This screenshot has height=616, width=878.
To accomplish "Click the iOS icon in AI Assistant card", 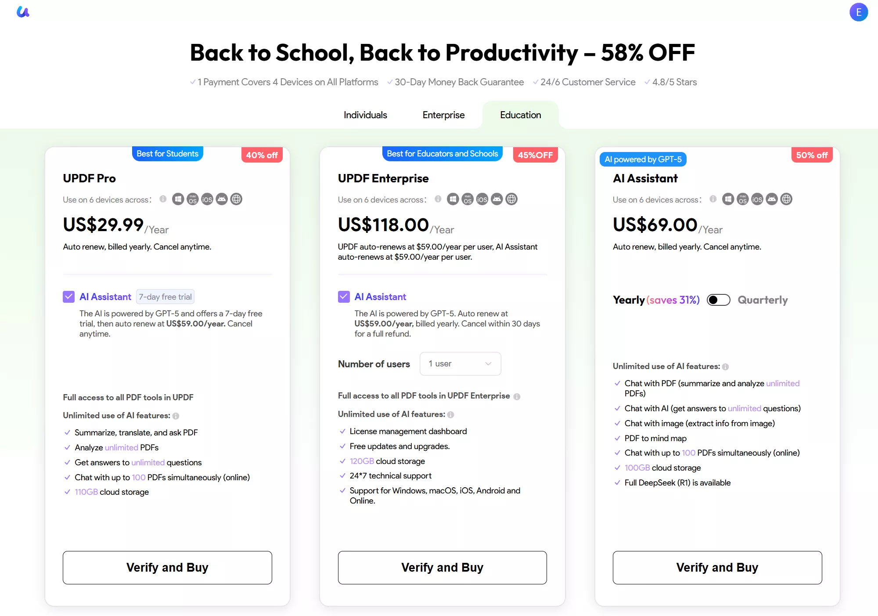I will click(757, 199).
